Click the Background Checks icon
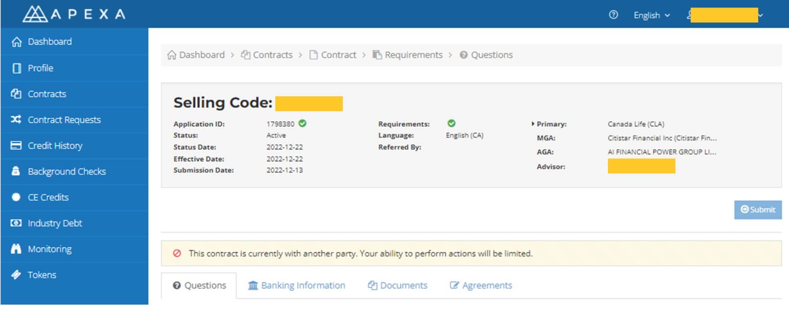789x332 pixels. [16, 171]
